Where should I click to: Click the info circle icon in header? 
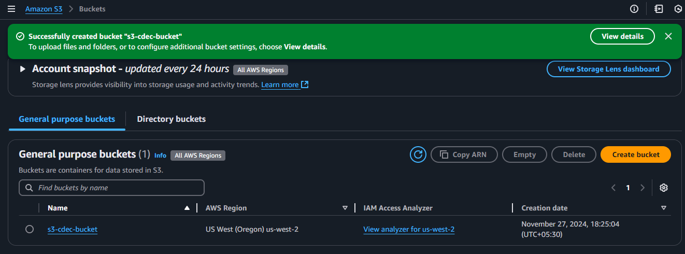pyautogui.click(x=634, y=9)
